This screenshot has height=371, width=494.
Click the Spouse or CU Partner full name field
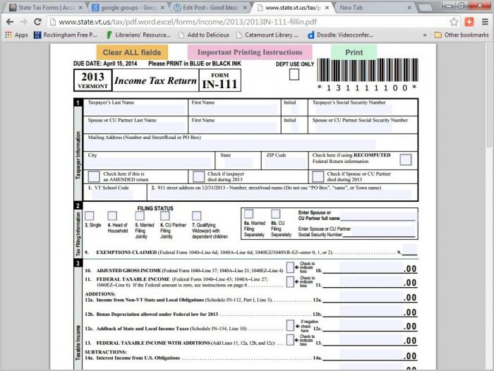378,217
